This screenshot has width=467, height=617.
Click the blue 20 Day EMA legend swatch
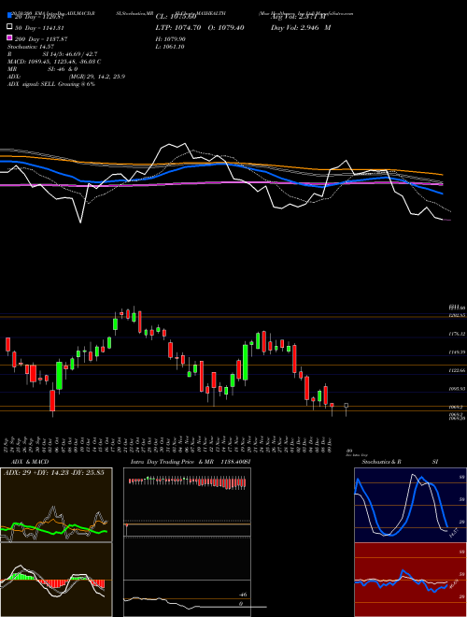[9, 16]
